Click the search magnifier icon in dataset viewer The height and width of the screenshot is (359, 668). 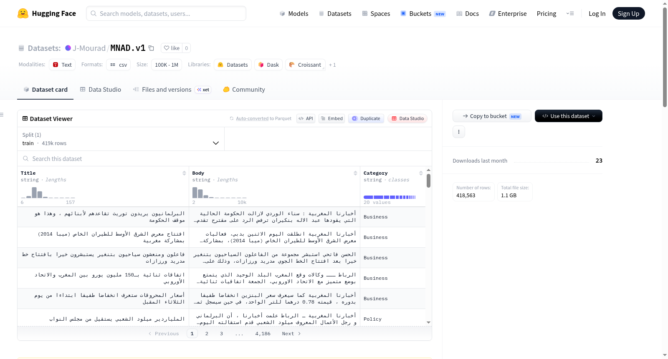coord(26,158)
